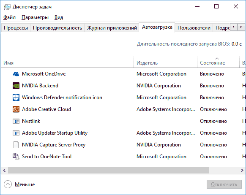
Task: Click Включено status of NVIDIA Backend
Action: [212, 86]
